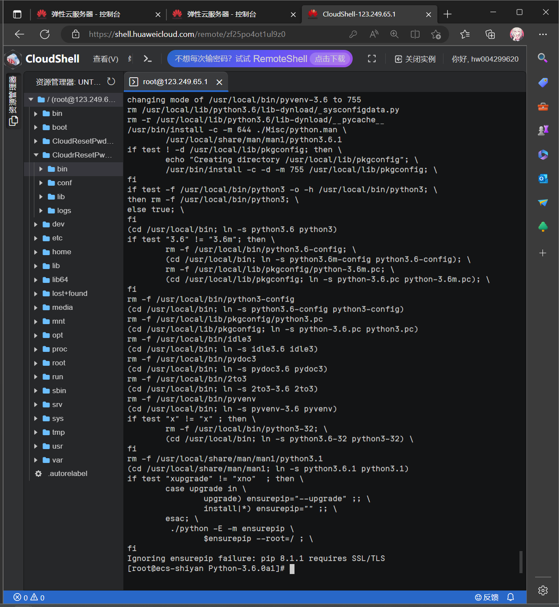Collapse the CloudrResetPw folder
This screenshot has height=607, width=559.
point(36,155)
